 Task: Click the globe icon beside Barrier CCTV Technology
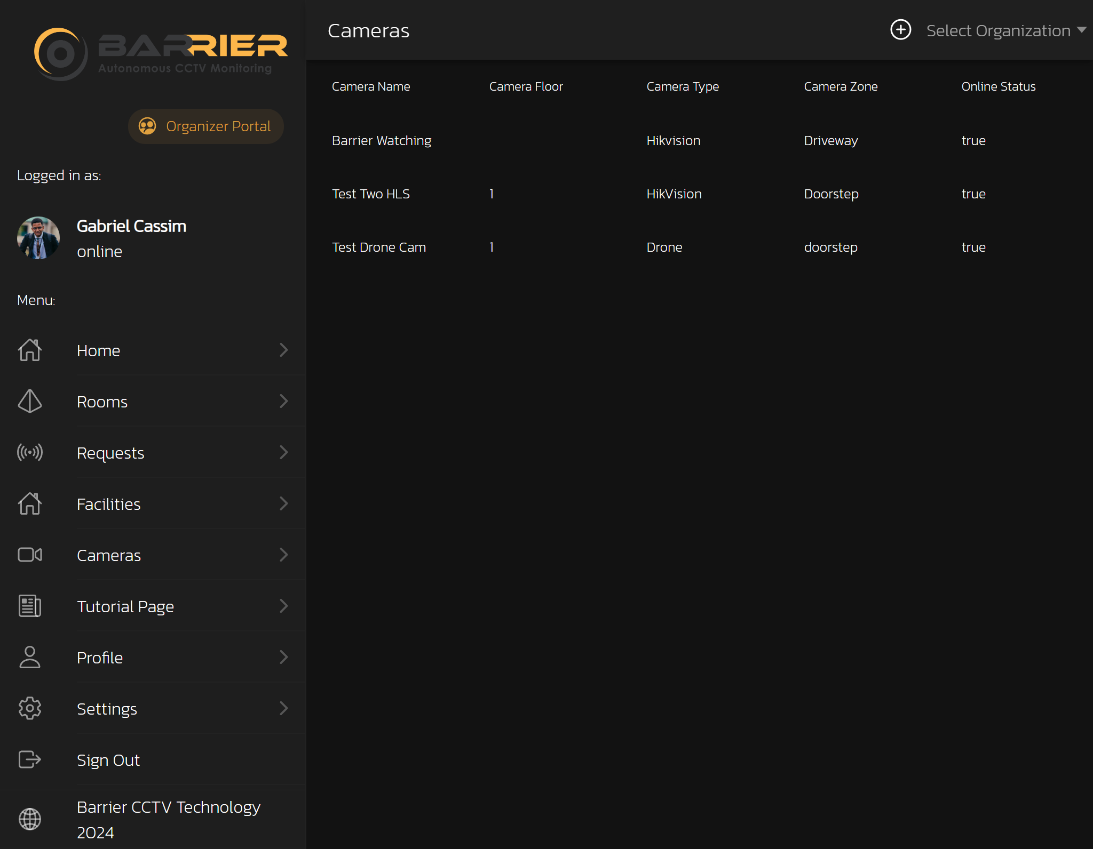(30, 819)
